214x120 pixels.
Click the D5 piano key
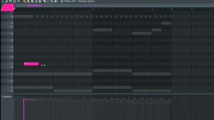tap(7, 57)
